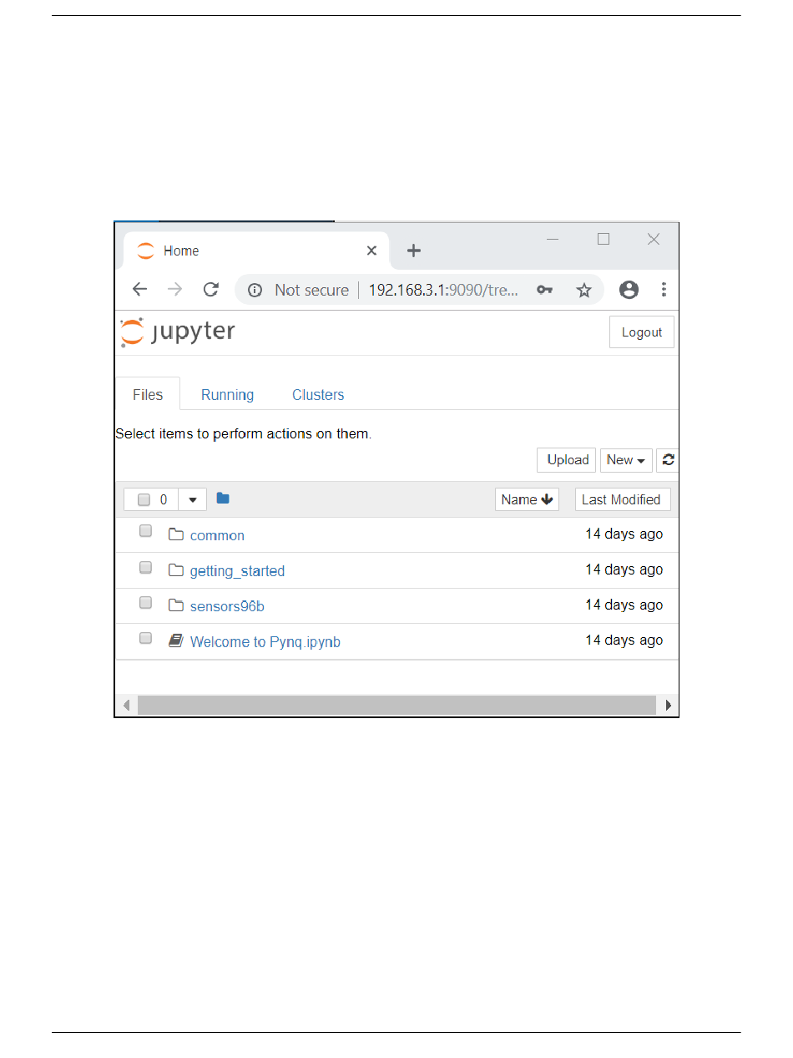Image resolution: width=793 pixels, height=1058 pixels.
Task: Click the notebook icon beside Welcome to Pynq.ipynb
Action: click(x=175, y=640)
